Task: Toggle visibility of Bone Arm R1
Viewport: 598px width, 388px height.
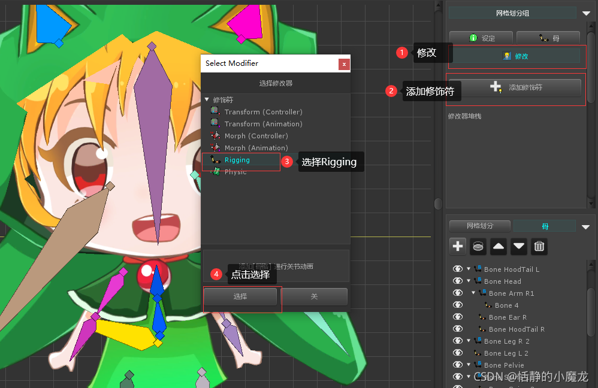Action: tap(458, 293)
